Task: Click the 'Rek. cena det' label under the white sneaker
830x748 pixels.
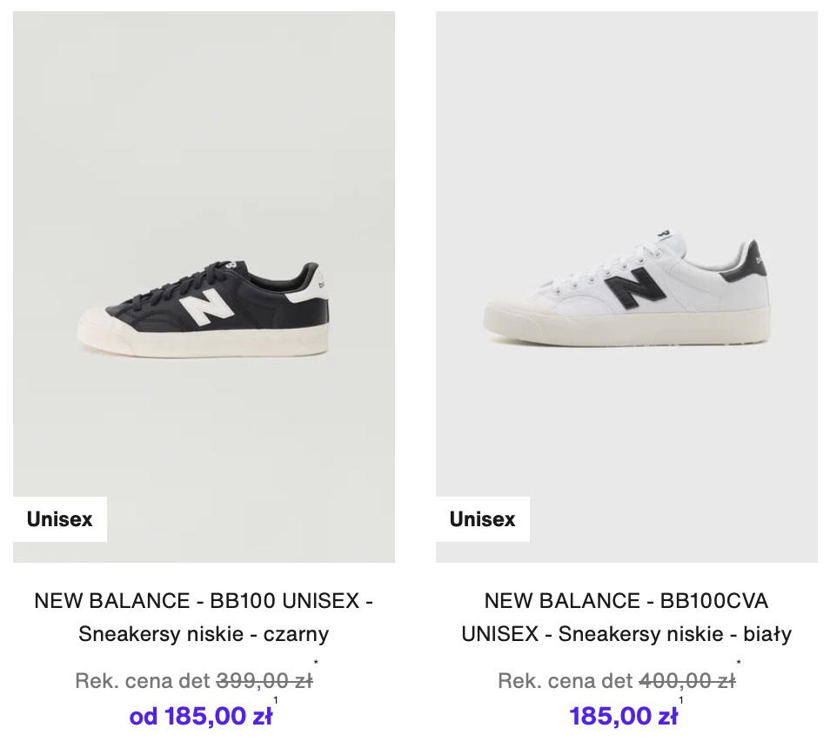Action: (566, 681)
